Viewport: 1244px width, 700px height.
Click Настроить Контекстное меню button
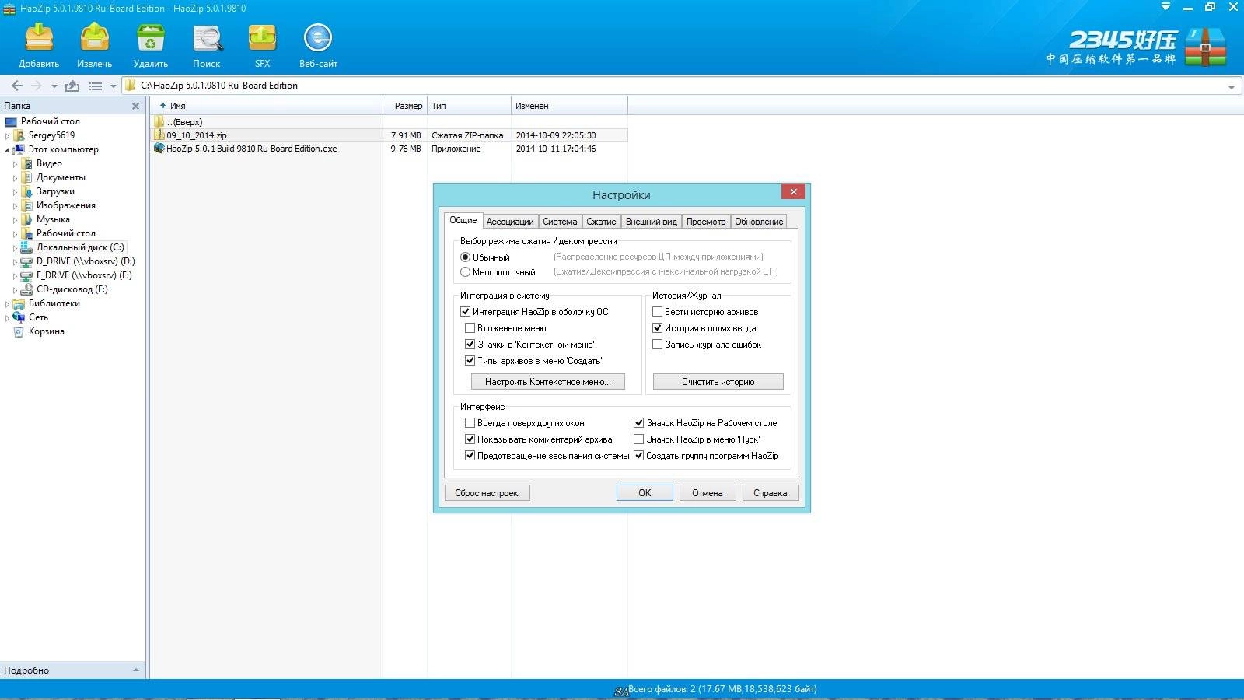click(x=547, y=382)
